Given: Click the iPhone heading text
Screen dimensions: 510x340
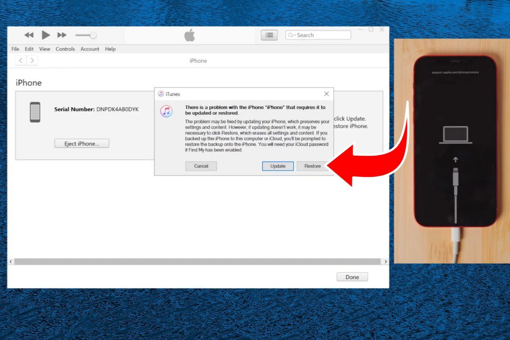Looking at the screenshot, I should 28,83.
